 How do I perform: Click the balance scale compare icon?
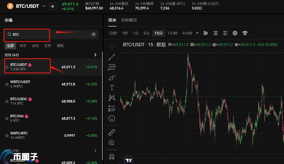tap(245, 33)
